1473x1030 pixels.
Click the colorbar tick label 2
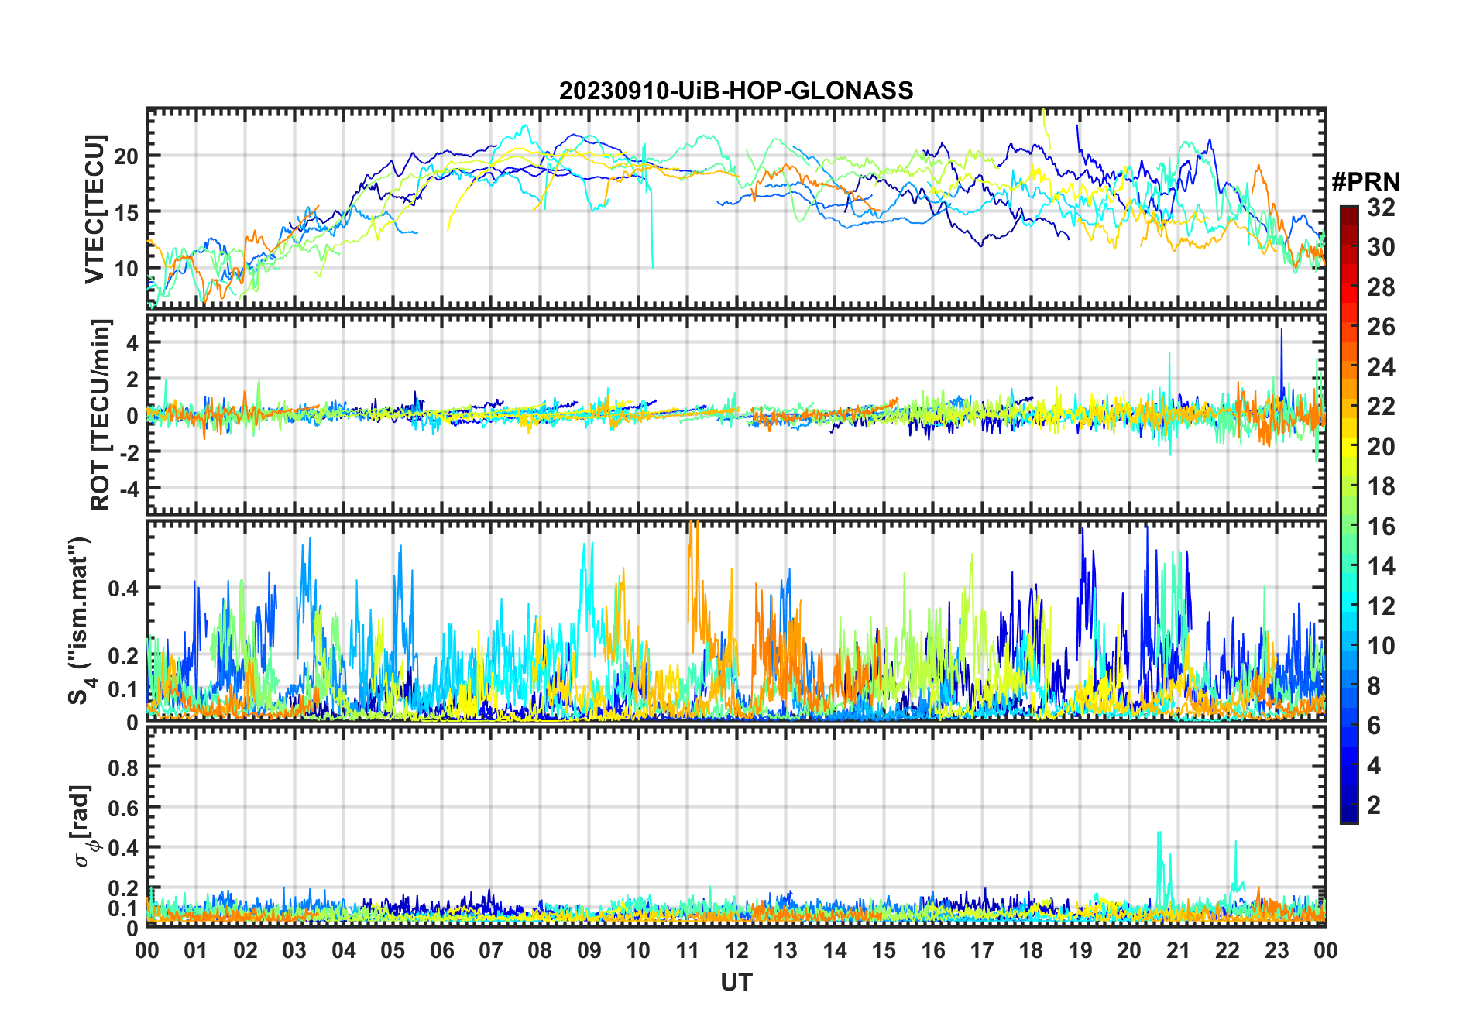pyautogui.click(x=1374, y=805)
